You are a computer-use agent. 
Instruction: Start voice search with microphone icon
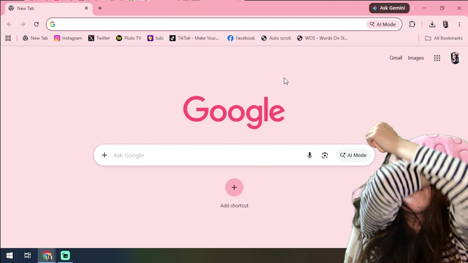coord(310,155)
